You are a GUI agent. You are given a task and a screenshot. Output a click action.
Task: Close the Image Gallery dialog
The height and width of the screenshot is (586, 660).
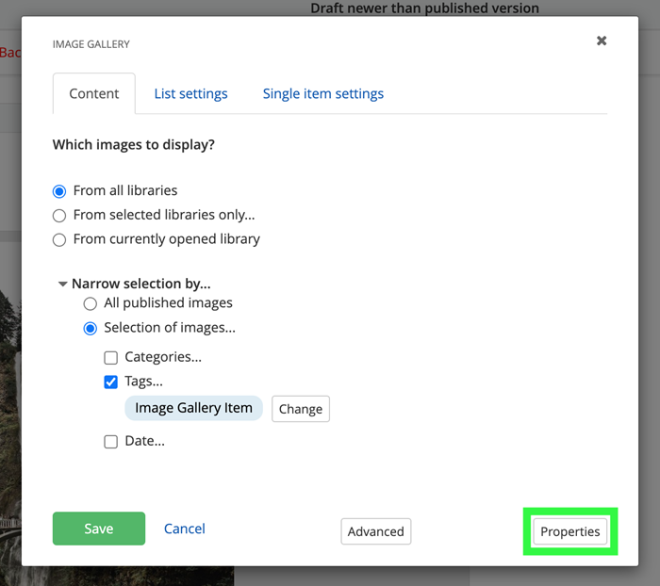point(602,41)
